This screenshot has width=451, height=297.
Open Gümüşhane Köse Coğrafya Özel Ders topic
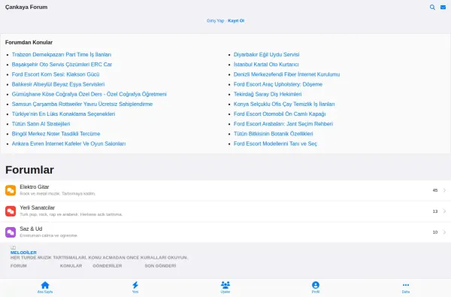89,94
